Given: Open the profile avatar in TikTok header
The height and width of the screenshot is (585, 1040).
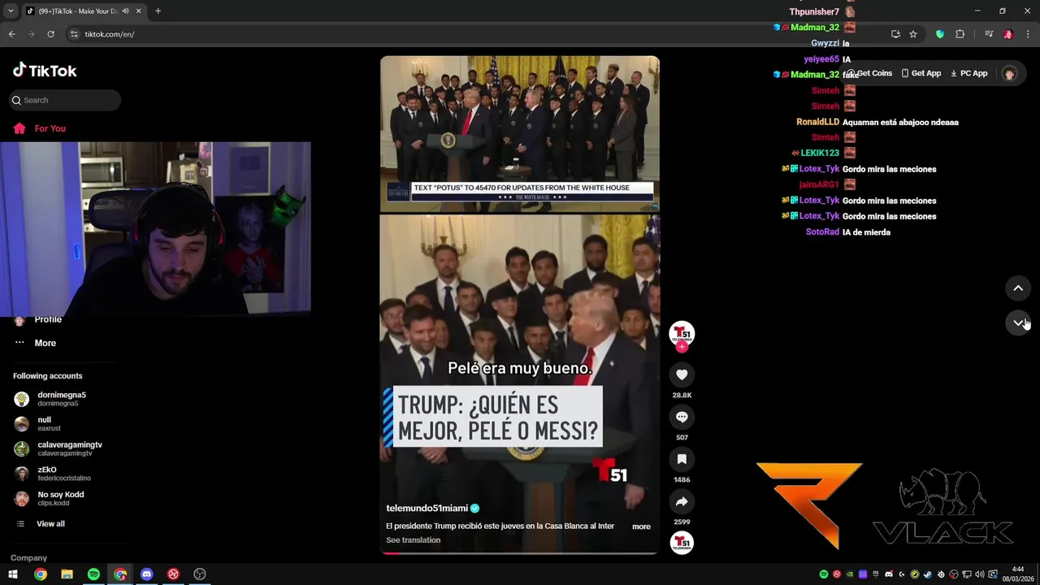Looking at the screenshot, I should [1009, 73].
